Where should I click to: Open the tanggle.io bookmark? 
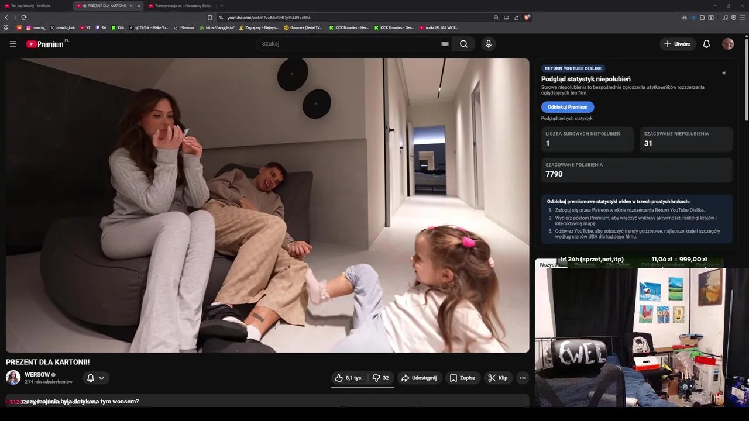point(217,27)
